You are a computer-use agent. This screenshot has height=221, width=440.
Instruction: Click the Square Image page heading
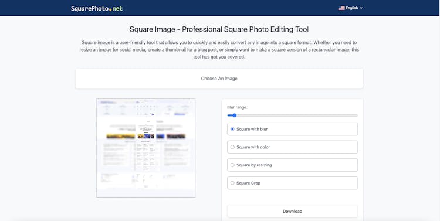click(219, 29)
